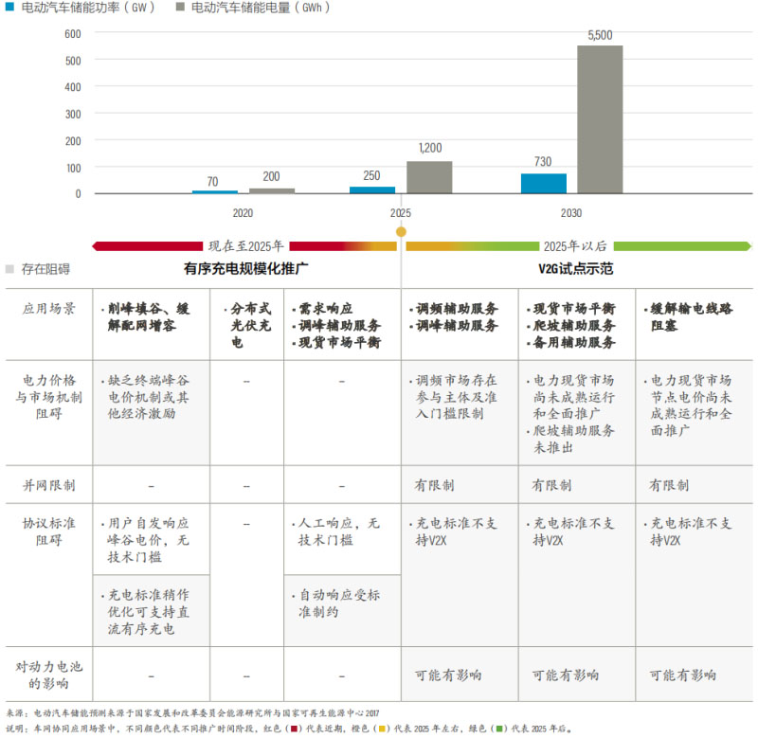Click the 应用场景 row label
Image resolution: width=758 pixels, height=738 pixels.
pyautogui.click(x=49, y=309)
